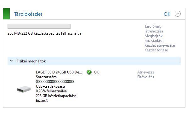Select the EAGET SS D 240GB drive name
This screenshot has width=193, height=128.
tap(59, 72)
